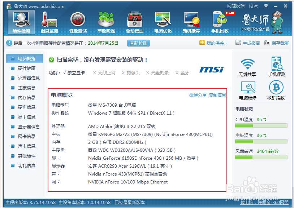294x208 pixels.
Task: Click 生成报告 generate report
Action: point(248,43)
